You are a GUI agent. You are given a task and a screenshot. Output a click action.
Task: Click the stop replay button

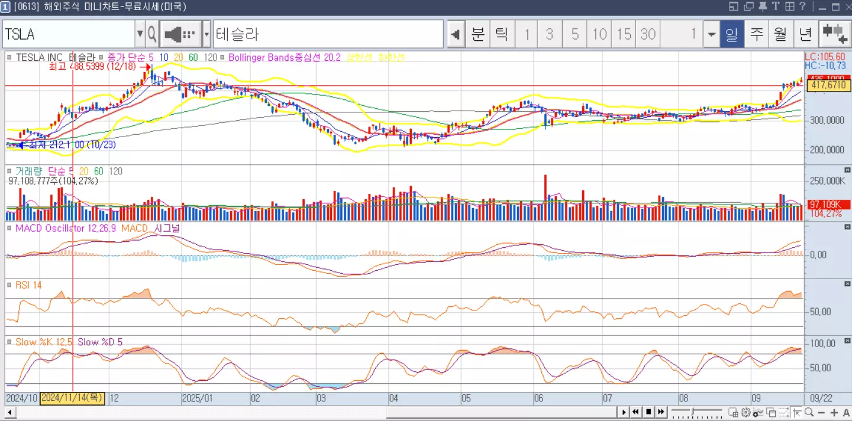pos(648,412)
